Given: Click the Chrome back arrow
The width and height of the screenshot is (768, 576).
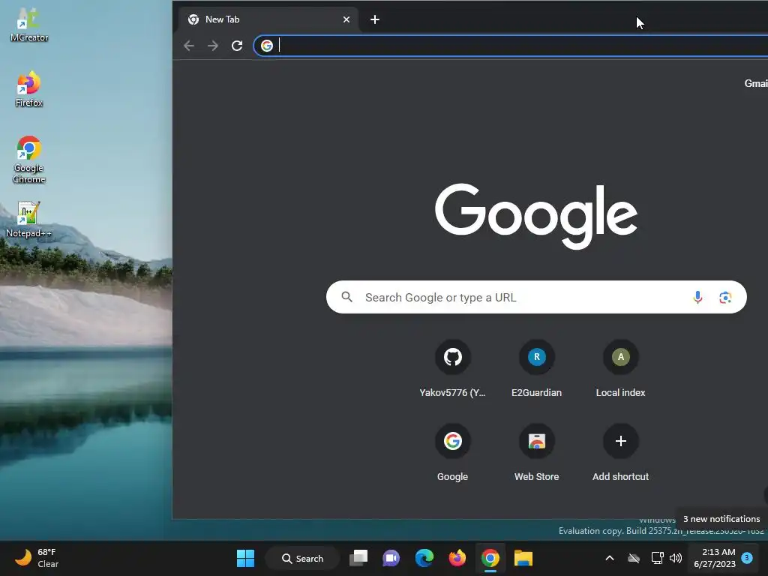Looking at the screenshot, I should coord(189,46).
